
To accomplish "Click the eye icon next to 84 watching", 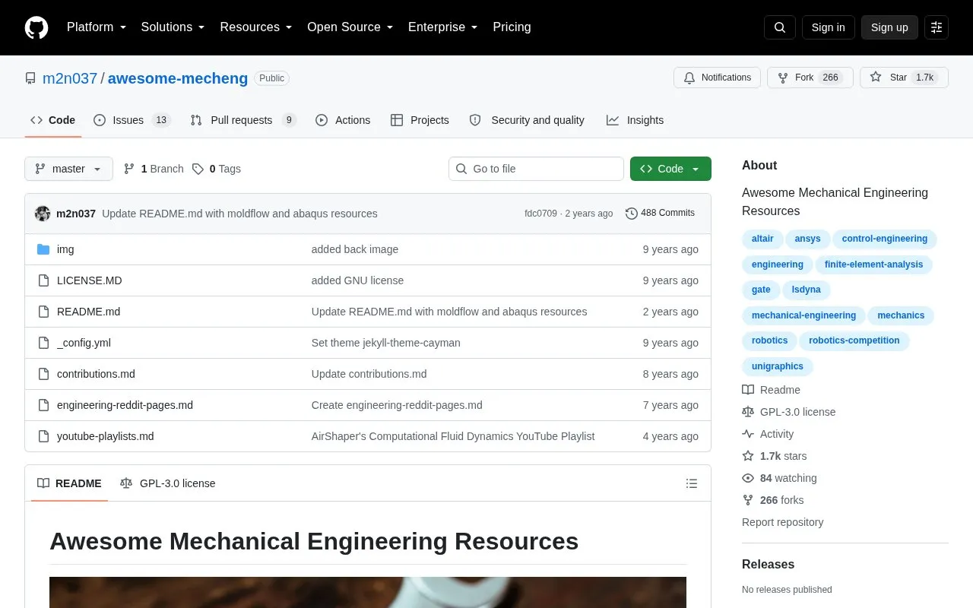I will [748, 478].
